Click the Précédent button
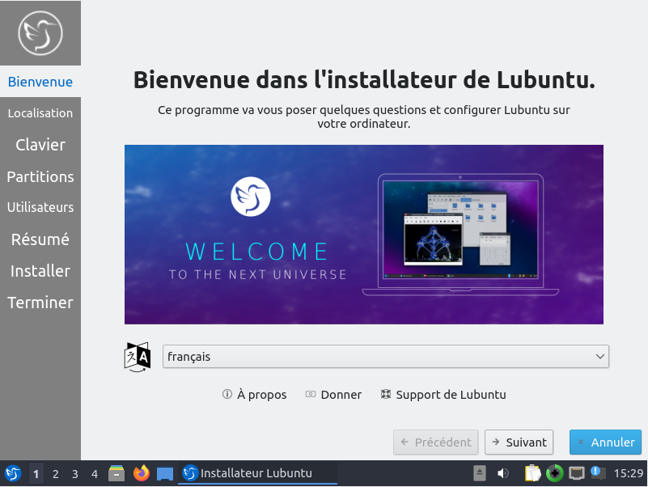648x487 pixels. pyautogui.click(x=435, y=443)
